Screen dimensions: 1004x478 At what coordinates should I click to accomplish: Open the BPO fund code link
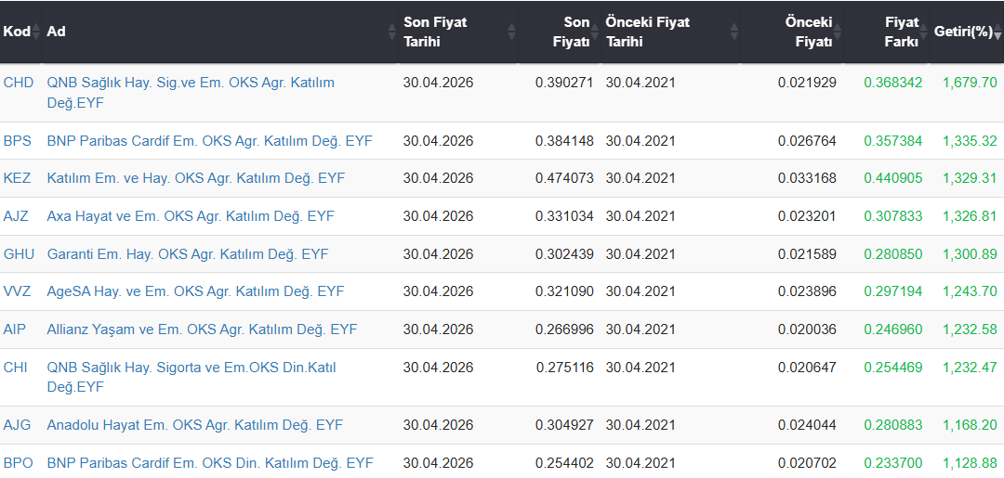coord(18,463)
